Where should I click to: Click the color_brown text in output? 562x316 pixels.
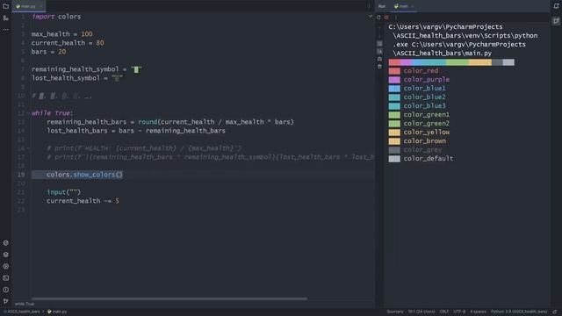(x=425, y=140)
